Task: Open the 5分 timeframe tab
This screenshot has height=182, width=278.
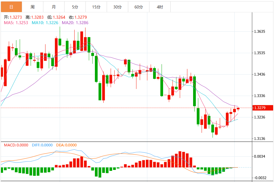Action: (x=75, y=7)
